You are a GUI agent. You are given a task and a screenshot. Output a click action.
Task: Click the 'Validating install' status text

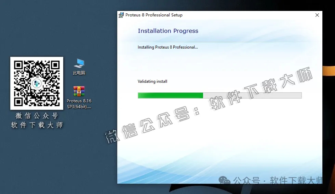(152, 81)
